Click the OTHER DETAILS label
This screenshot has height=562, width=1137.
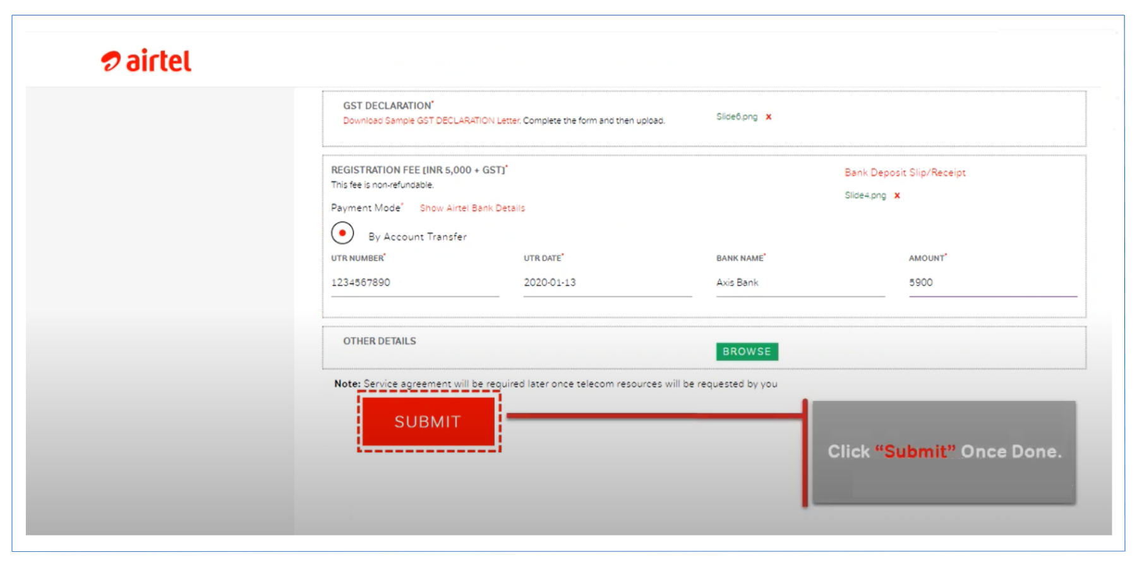[x=380, y=341]
